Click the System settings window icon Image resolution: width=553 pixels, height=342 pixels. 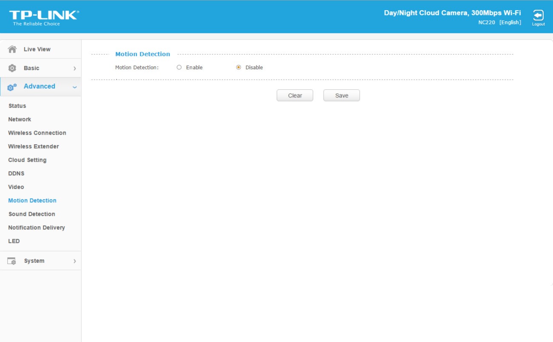tap(12, 261)
